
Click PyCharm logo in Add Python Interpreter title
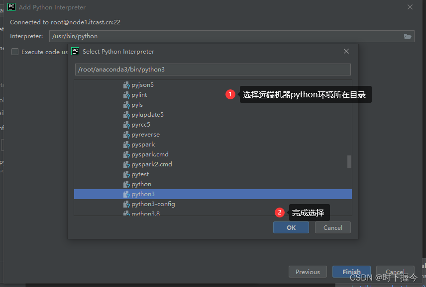(x=11, y=7)
